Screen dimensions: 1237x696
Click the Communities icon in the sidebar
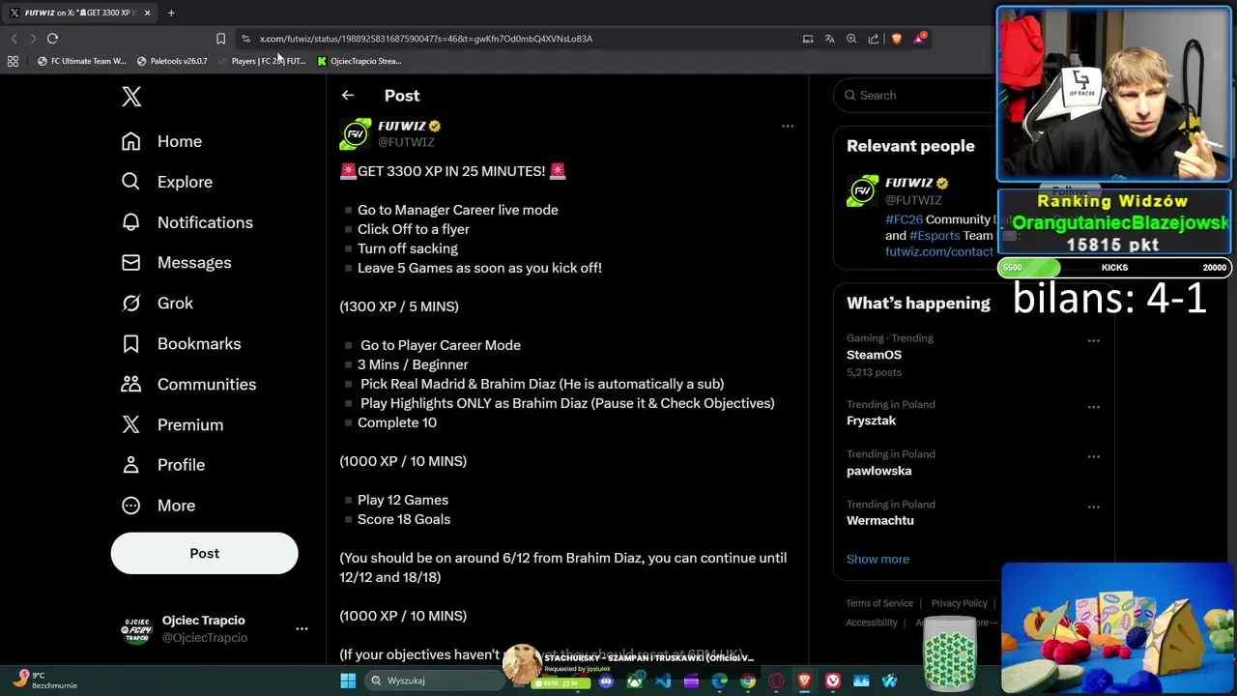pyautogui.click(x=130, y=384)
